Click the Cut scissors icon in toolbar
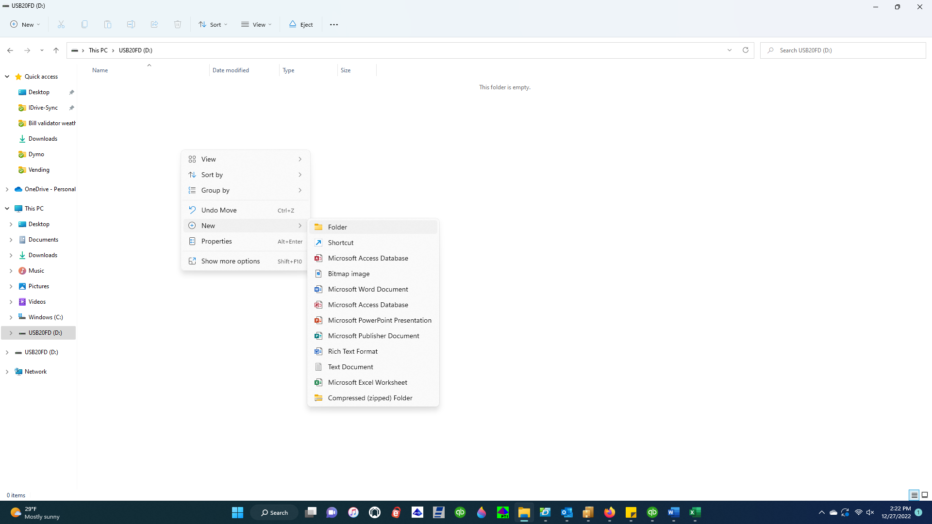 [61, 24]
